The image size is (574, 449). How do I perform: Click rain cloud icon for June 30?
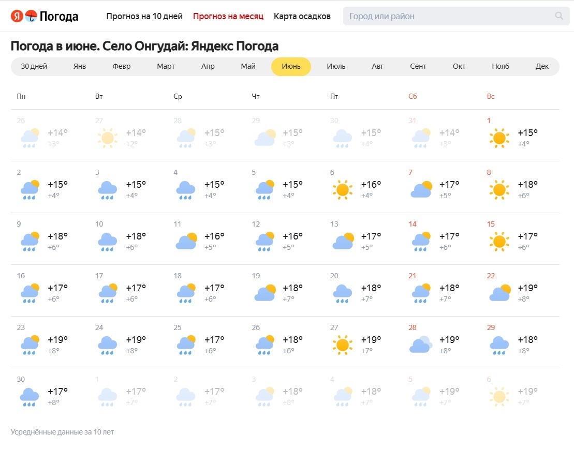coord(29,397)
